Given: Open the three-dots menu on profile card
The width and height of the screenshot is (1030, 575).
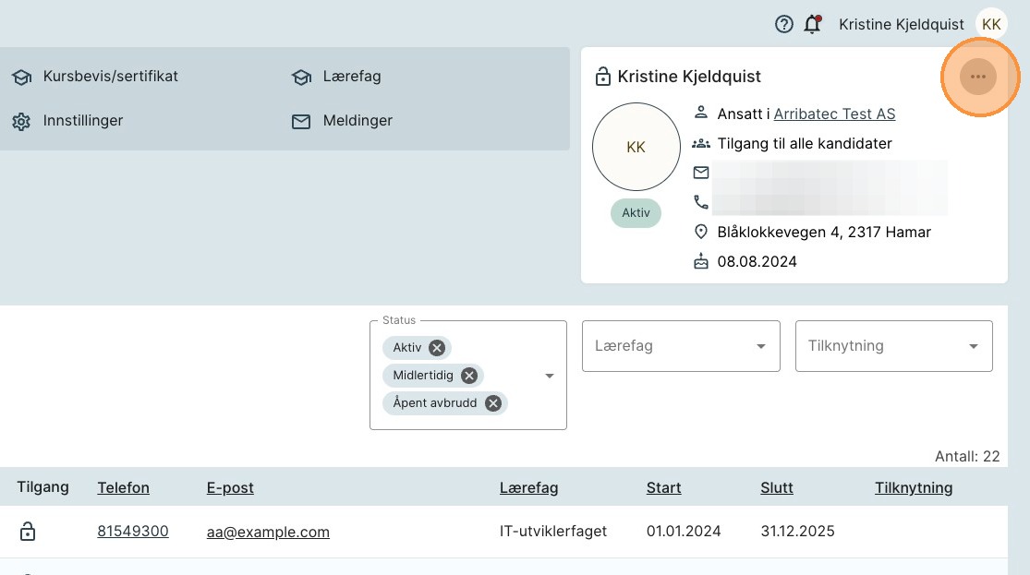Looking at the screenshot, I should click(x=978, y=77).
